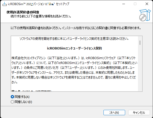Click the キャンセル button
The width and height of the screenshot is (153, 118).
point(139,113)
